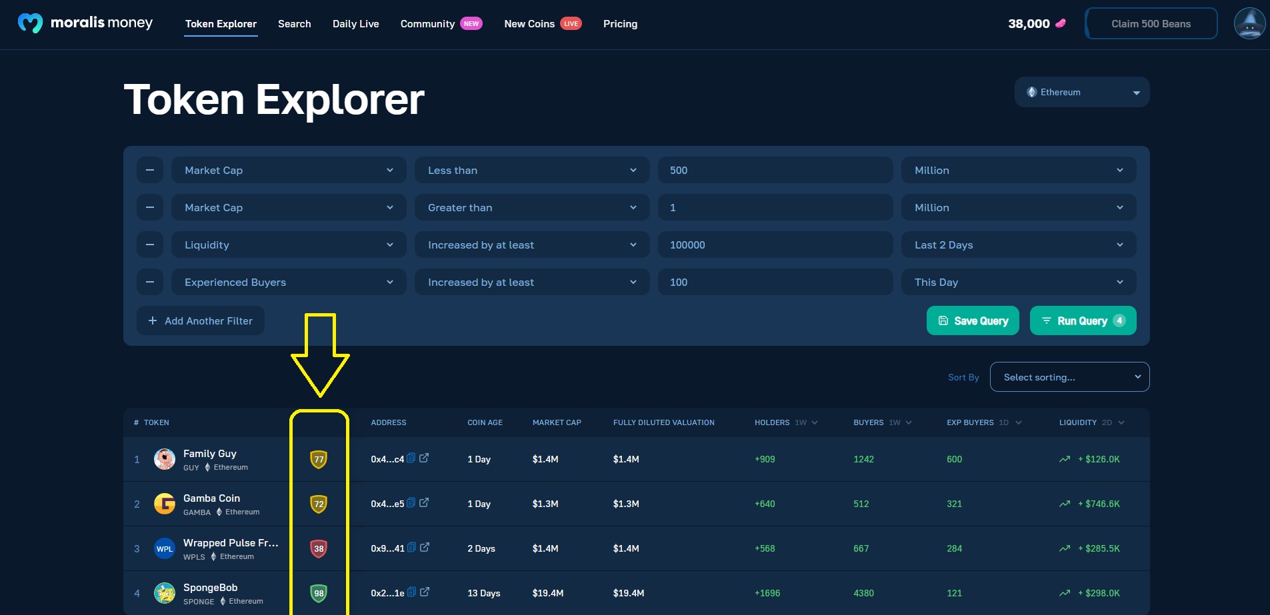Screen dimensions: 1270x615
Task: Click Add Another Filter button
Action: click(x=201, y=320)
